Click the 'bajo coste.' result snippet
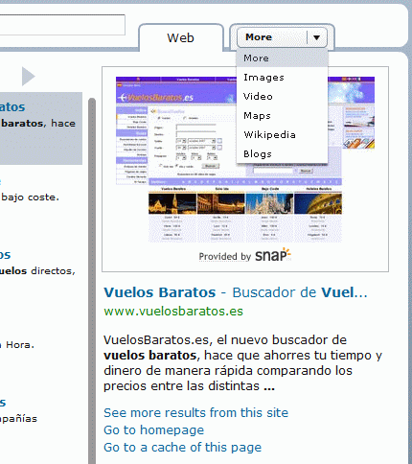This screenshot has width=412, height=464. click(30, 197)
